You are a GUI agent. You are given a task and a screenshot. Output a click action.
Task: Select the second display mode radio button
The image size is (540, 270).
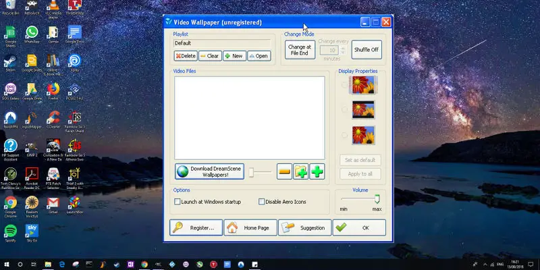344,109
